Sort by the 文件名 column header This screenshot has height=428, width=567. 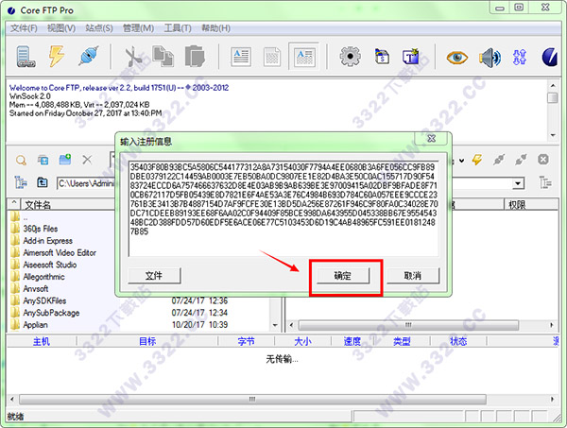click(x=69, y=205)
